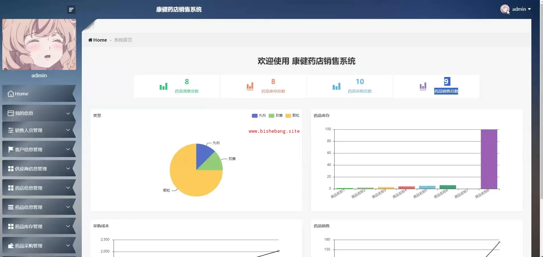Toggle the 丸剂 legend entry in pie chart
The height and width of the screenshot is (257, 543).
click(259, 115)
